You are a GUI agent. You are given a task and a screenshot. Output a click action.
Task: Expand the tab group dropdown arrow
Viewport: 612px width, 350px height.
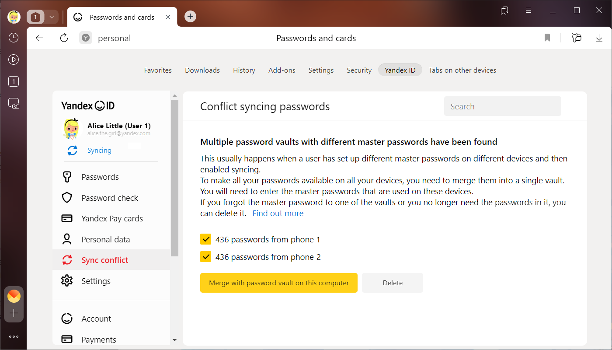(x=52, y=17)
